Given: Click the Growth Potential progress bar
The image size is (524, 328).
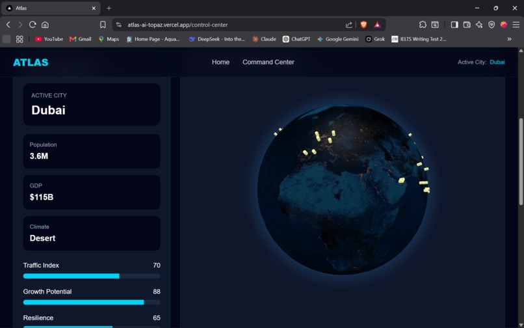Looking at the screenshot, I should pyautogui.click(x=92, y=302).
